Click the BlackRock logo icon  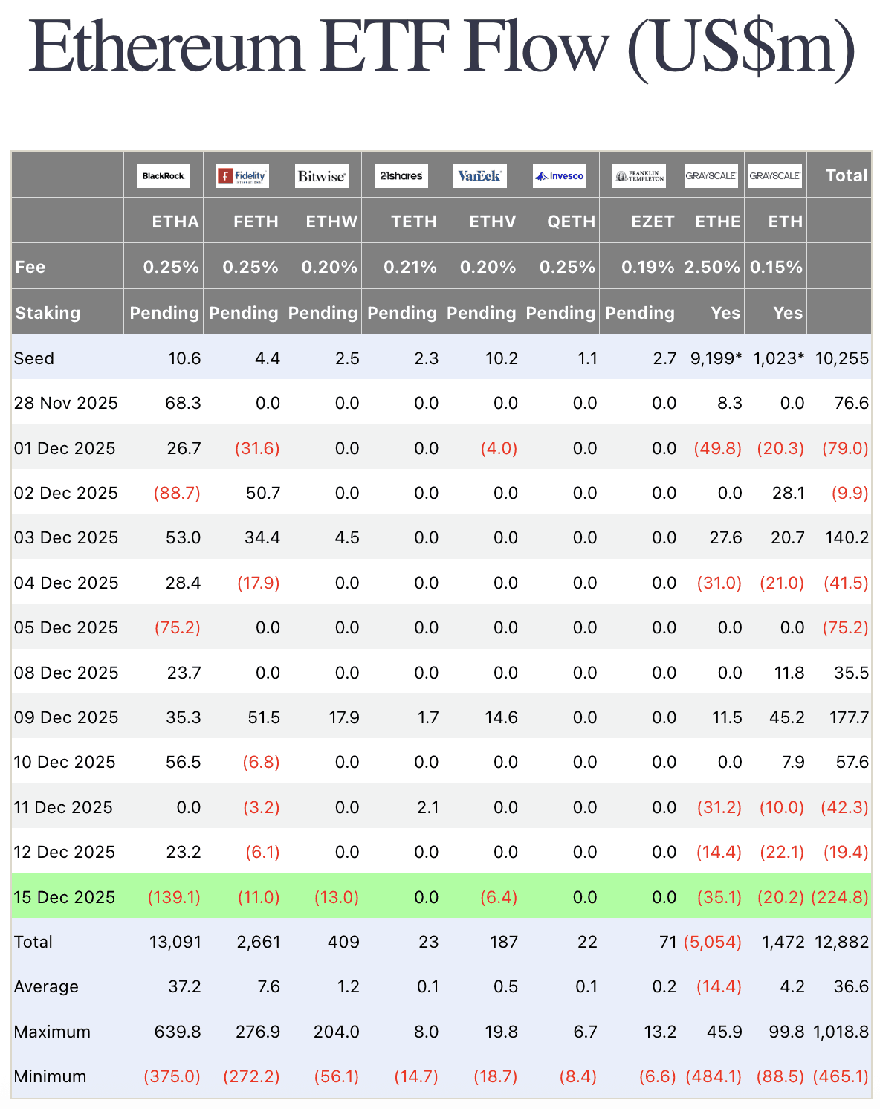pos(164,176)
